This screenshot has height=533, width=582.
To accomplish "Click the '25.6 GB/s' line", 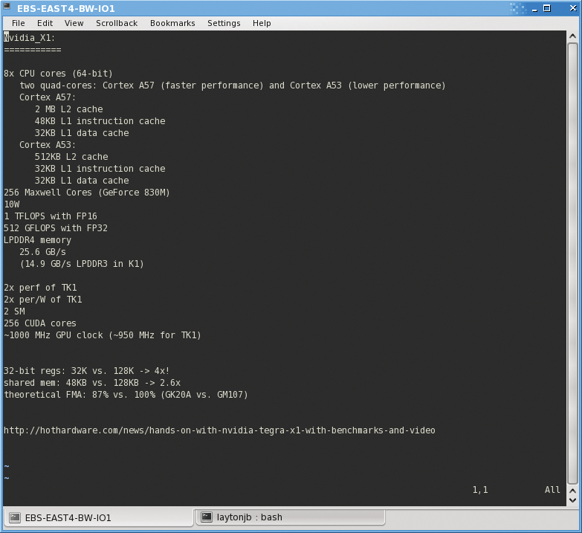I will pyautogui.click(x=42, y=252).
